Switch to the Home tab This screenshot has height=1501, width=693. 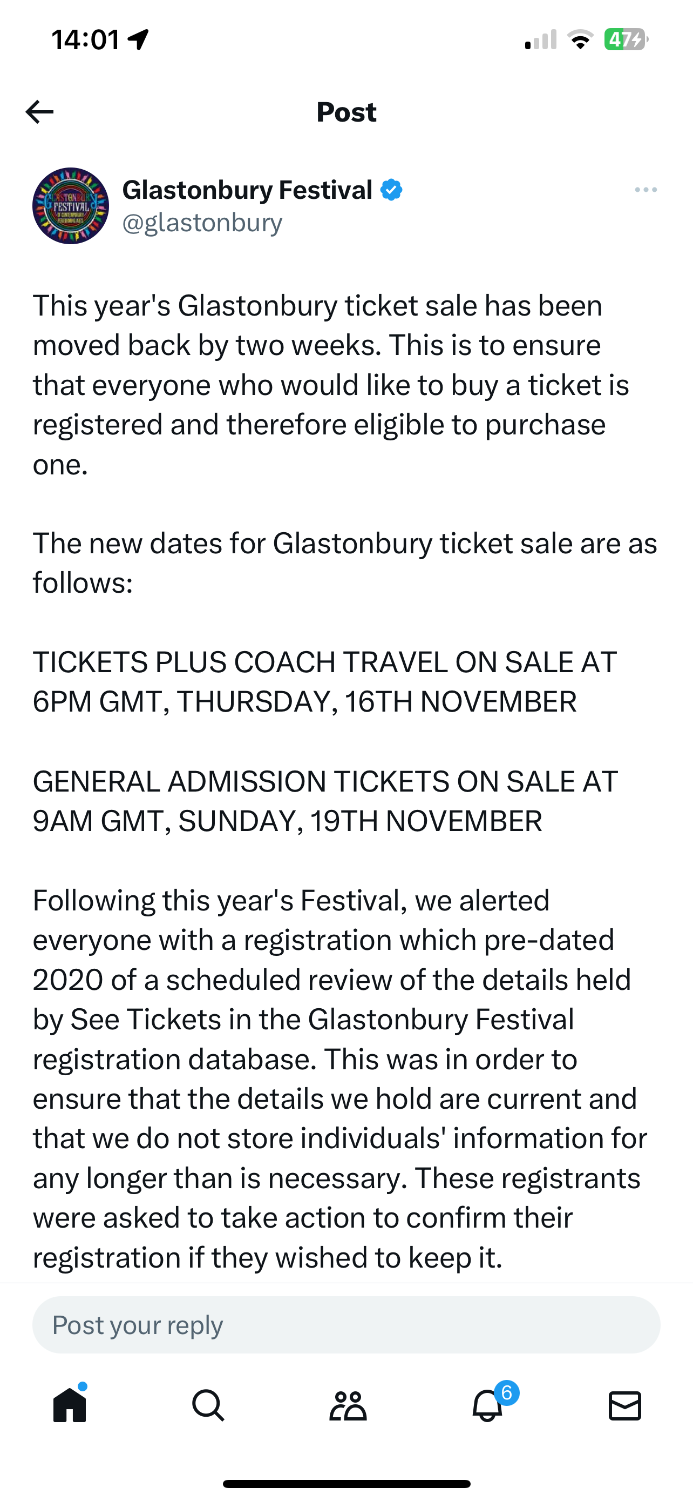70,1405
